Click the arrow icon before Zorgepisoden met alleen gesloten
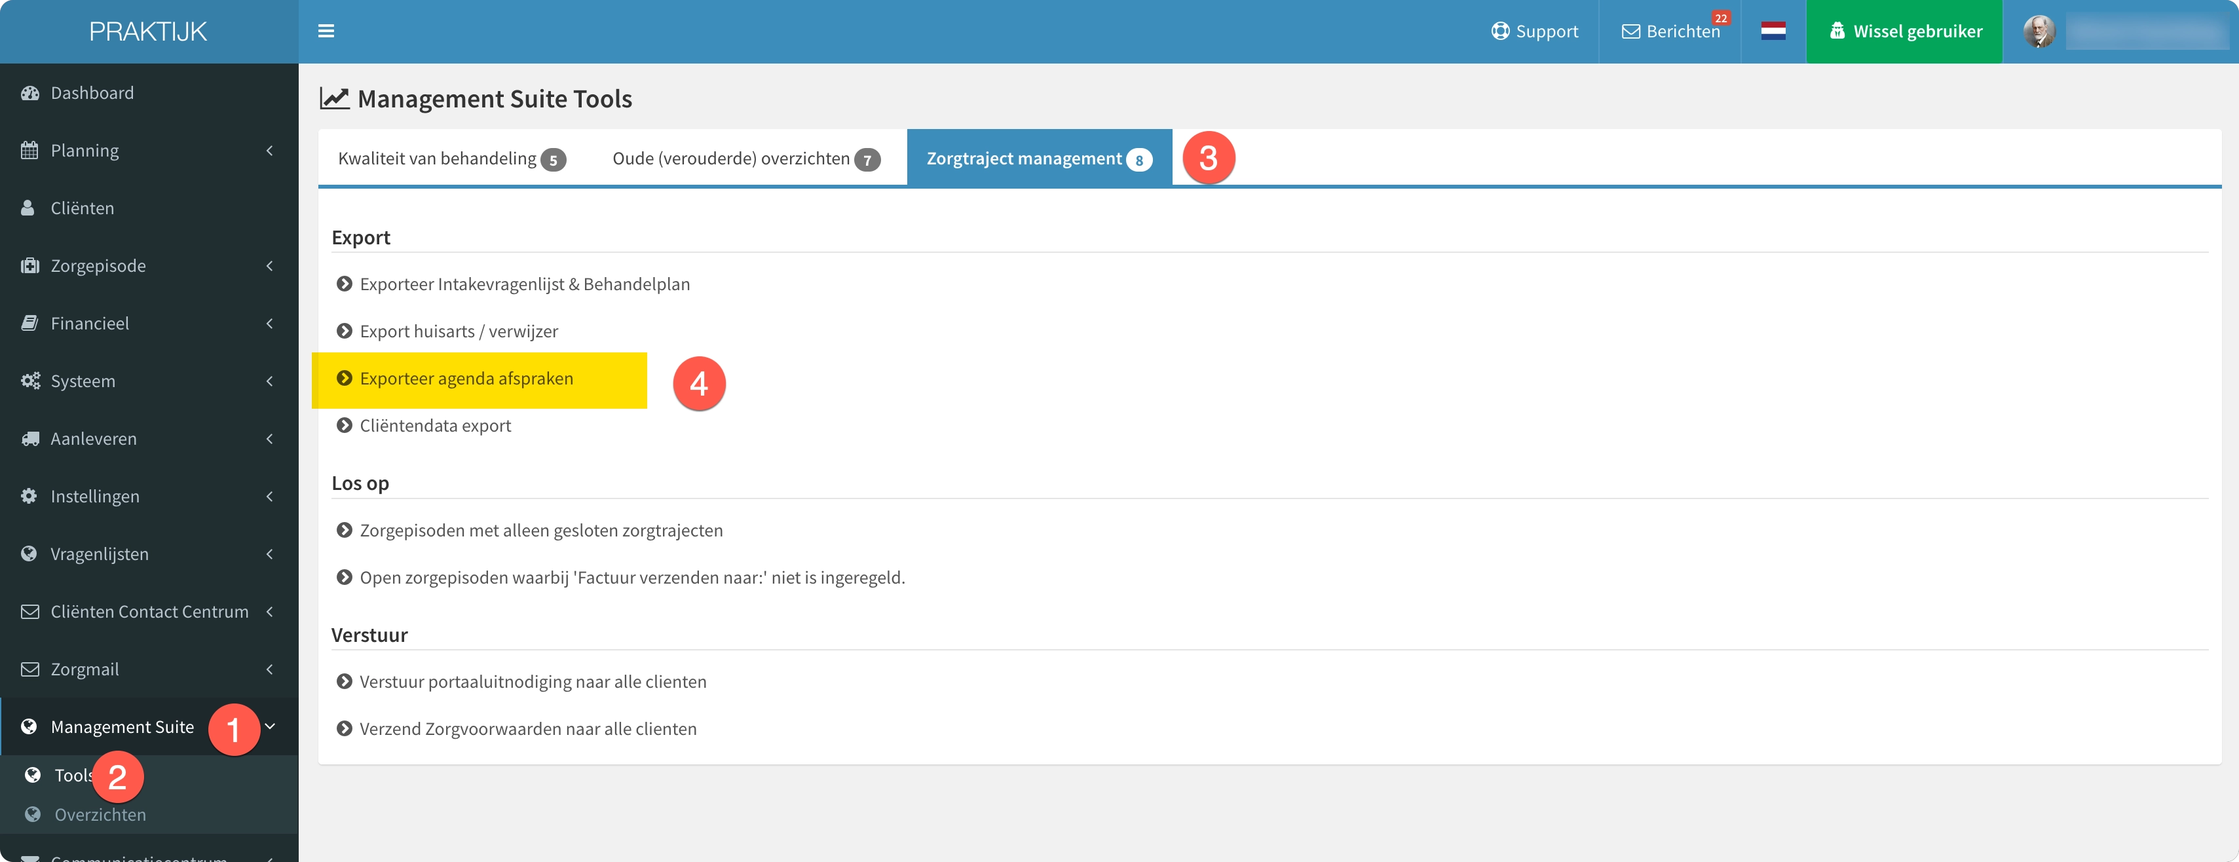The image size is (2239, 862). [x=344, y=530]
